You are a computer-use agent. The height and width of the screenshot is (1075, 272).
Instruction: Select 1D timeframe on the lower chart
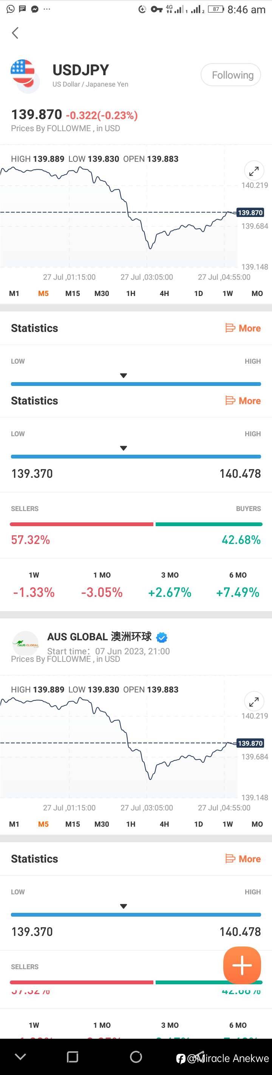pos(199,824)
